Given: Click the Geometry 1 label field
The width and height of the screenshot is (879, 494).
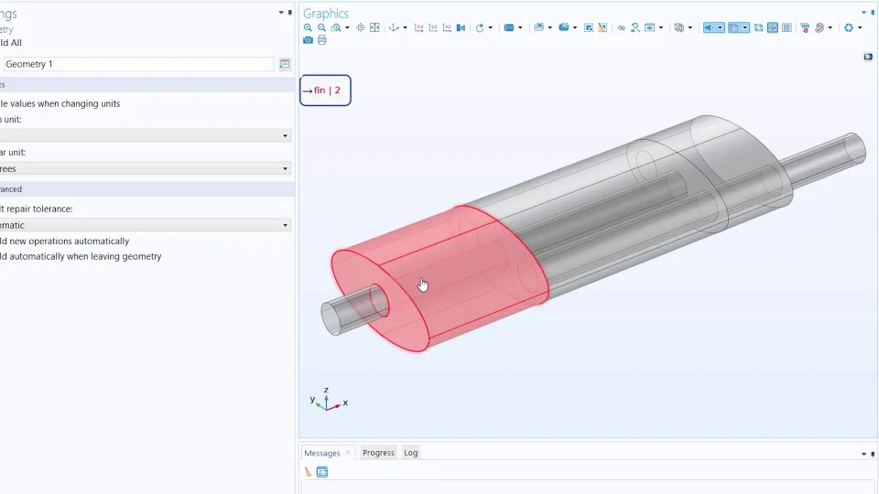Looking at the screenshot, I should point(137,65).
